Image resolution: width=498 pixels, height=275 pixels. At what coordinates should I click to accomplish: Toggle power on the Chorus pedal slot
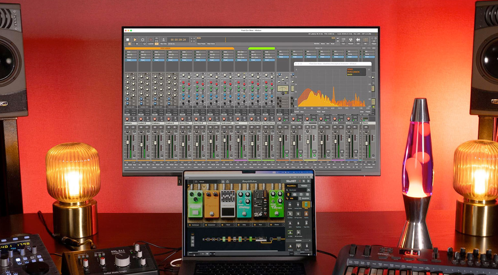click(271, 225)
